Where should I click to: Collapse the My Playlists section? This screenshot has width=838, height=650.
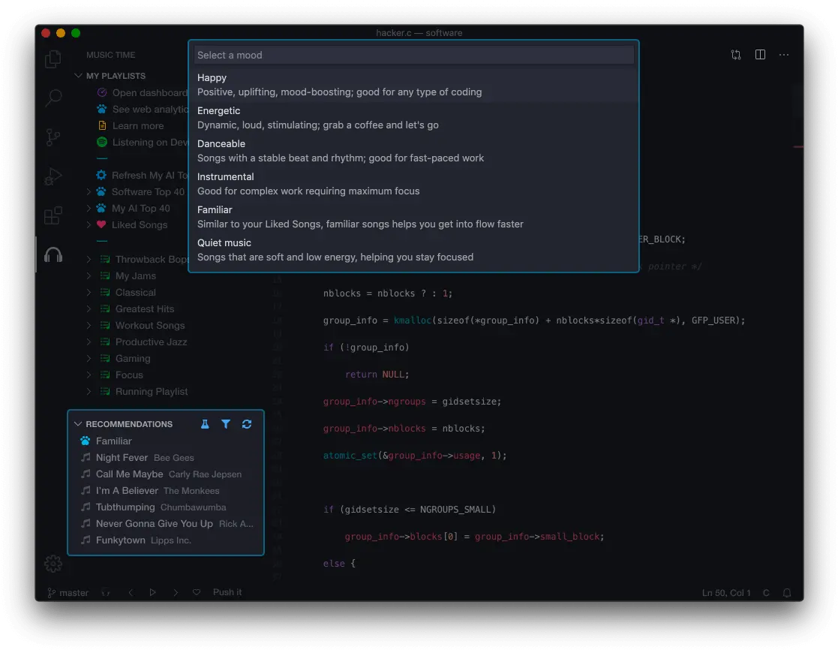(78, 76)
